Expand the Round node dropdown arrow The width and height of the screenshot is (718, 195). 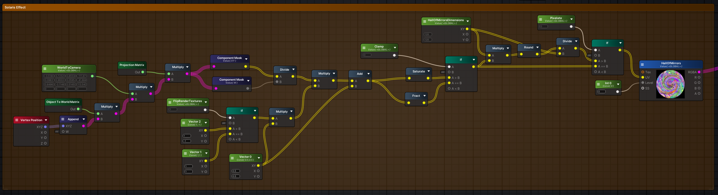pyautogui.click(x=538, y=47)
